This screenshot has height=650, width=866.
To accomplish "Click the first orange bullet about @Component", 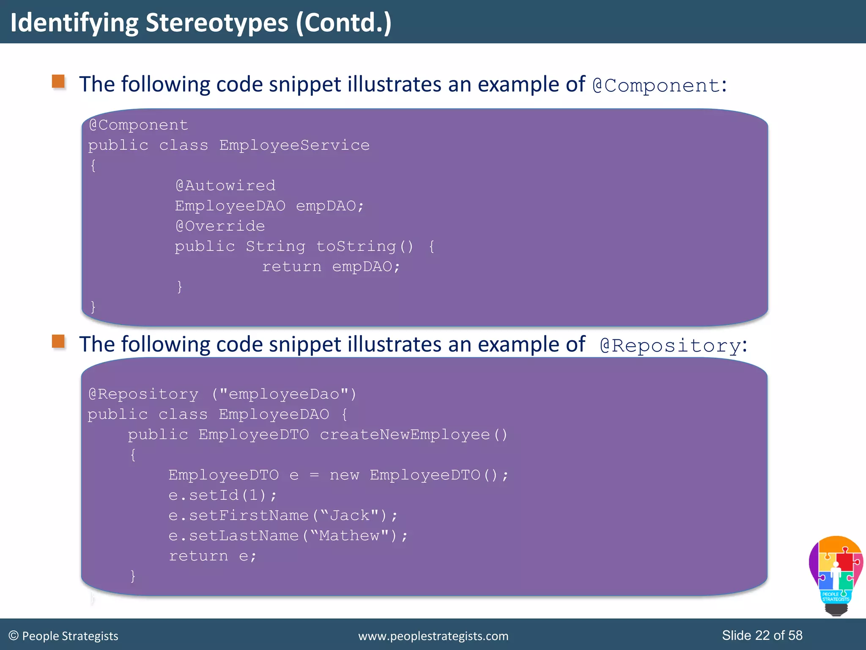I will pos(58,81).
